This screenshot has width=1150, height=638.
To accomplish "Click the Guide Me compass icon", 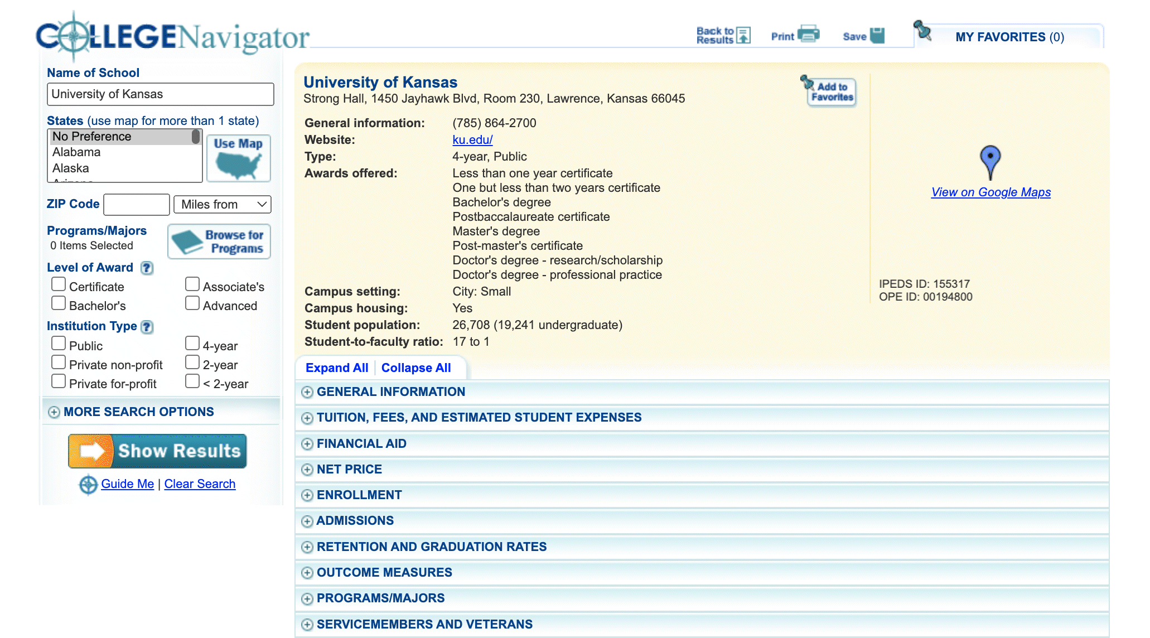I will coord(88,485).
